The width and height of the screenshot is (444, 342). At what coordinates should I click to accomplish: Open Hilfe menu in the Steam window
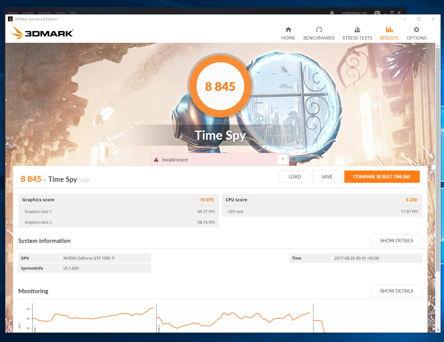click(x=73, y=13)
